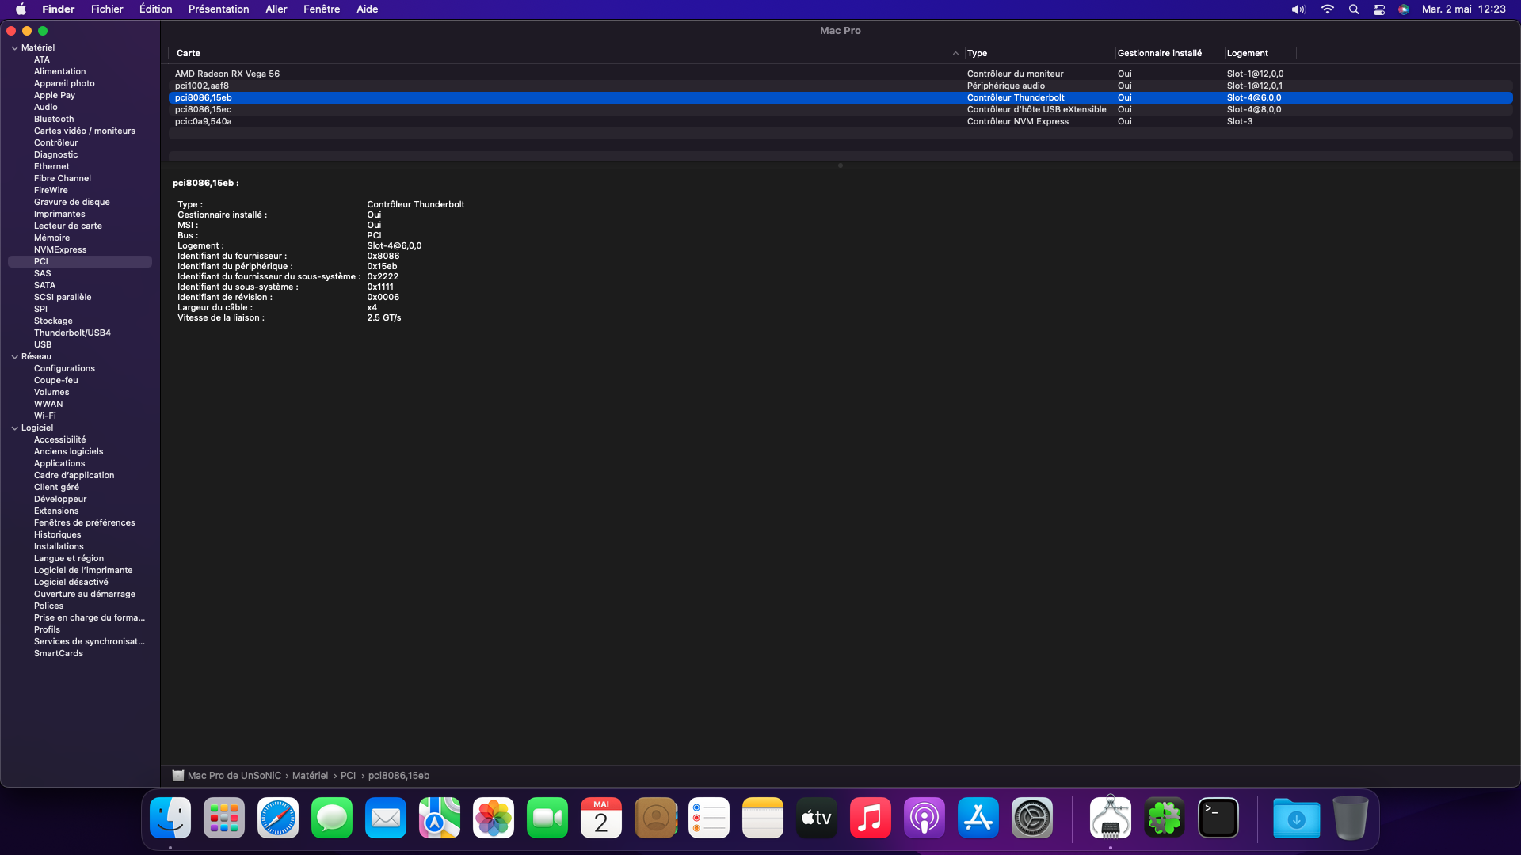Open Fenêtre menu in menu bar

(322, 9)
